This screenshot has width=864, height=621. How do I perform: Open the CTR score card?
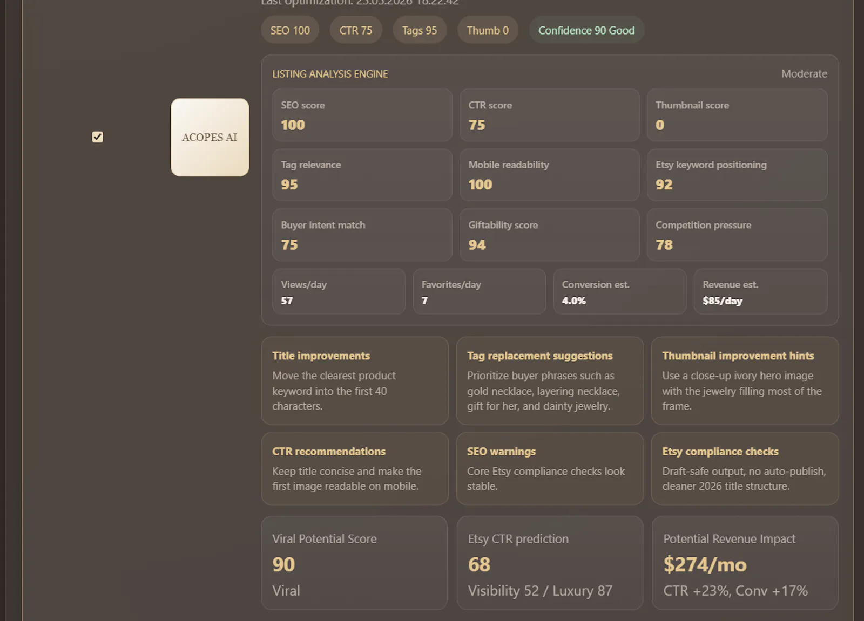[550, 115]
